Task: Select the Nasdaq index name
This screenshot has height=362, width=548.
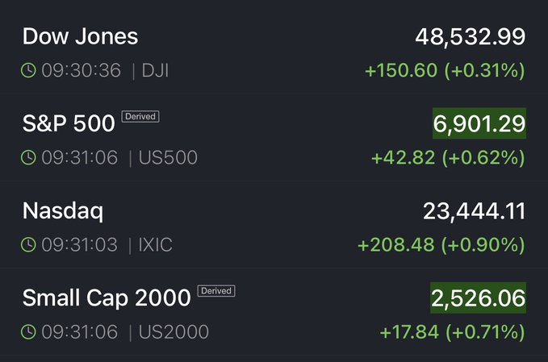Action: (62, 211)
